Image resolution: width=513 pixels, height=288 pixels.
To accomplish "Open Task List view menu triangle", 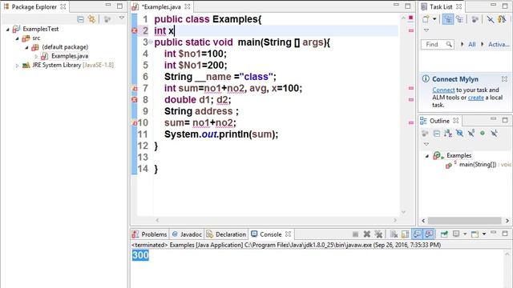I will click(426, 30).
